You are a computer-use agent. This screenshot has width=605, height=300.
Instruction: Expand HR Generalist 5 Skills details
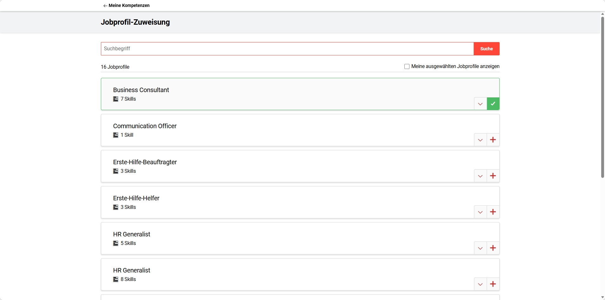[480, 248]
